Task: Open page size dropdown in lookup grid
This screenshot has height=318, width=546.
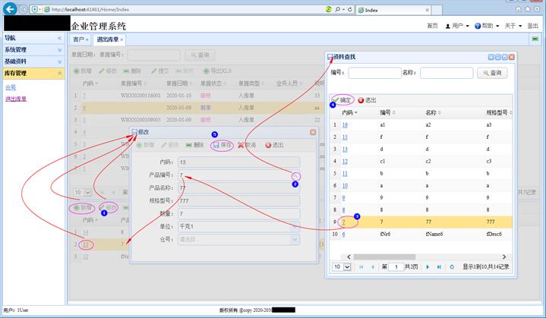Action: pyautogui.click(x=342, y=267)
